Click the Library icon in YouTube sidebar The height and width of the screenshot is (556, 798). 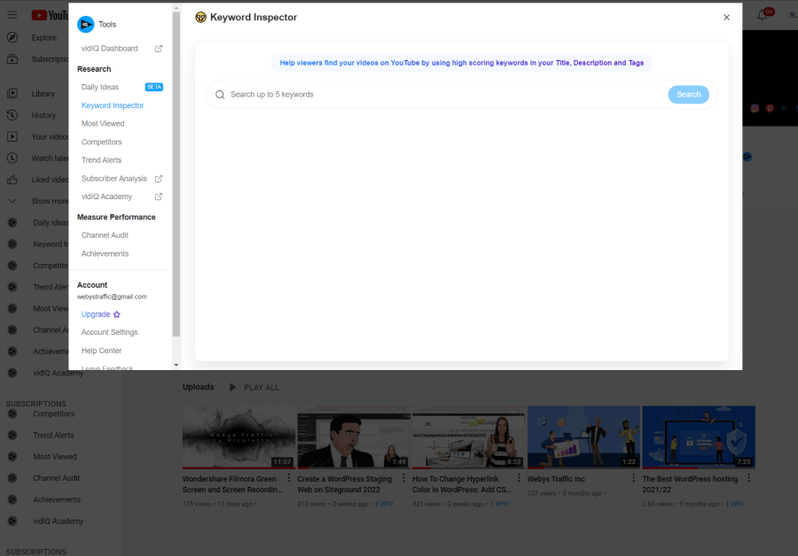click(x=12, y=94)
